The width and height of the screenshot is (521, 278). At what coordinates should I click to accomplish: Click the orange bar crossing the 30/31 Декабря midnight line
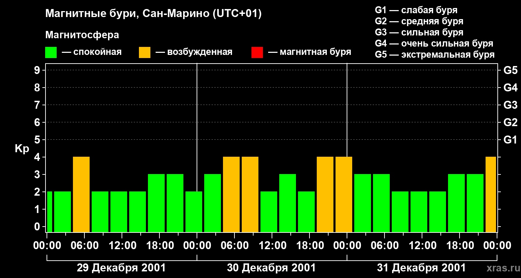coord(344,194)
